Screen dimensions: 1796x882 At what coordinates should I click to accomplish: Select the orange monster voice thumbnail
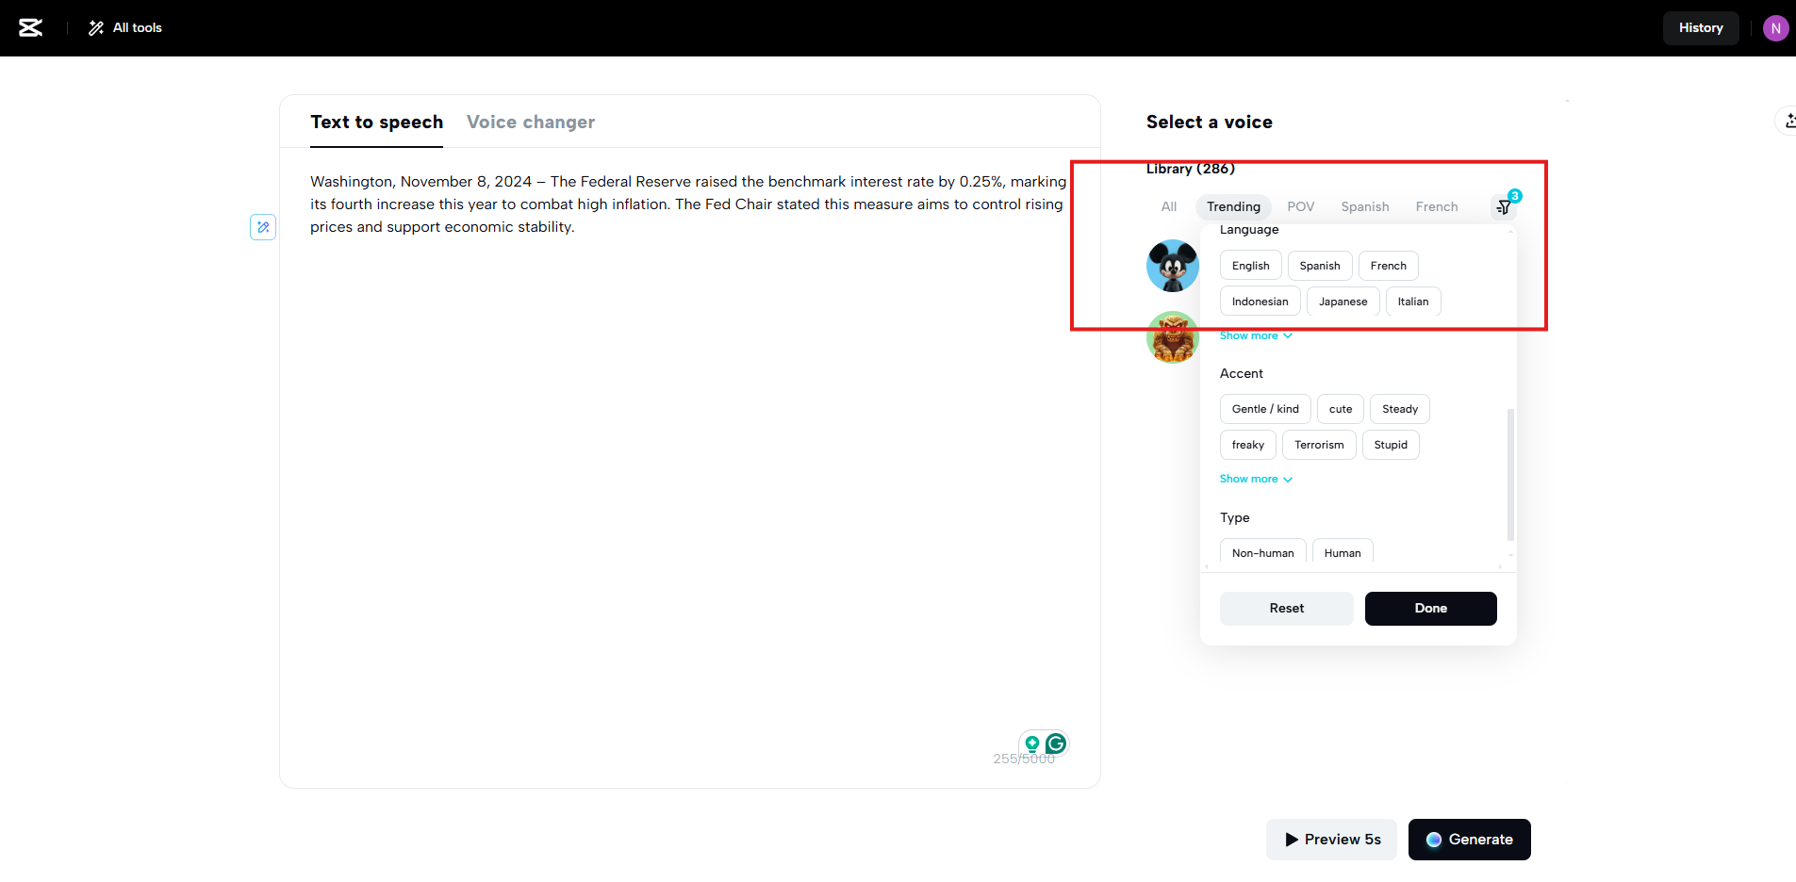coord(1173,337)
